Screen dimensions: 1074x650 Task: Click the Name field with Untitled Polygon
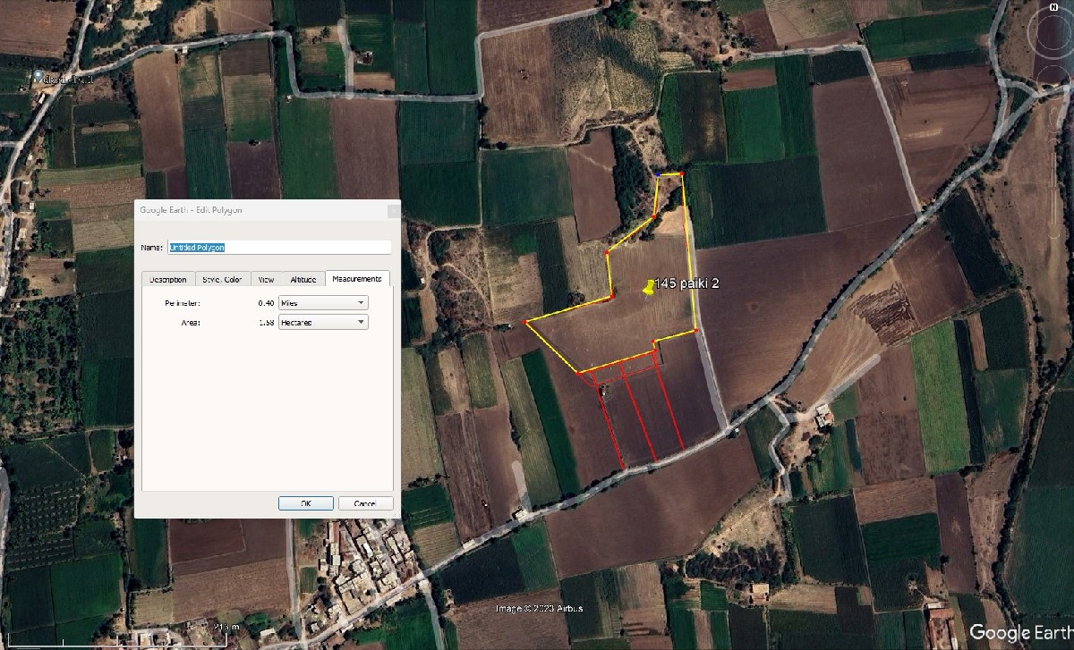click(279, 247)
